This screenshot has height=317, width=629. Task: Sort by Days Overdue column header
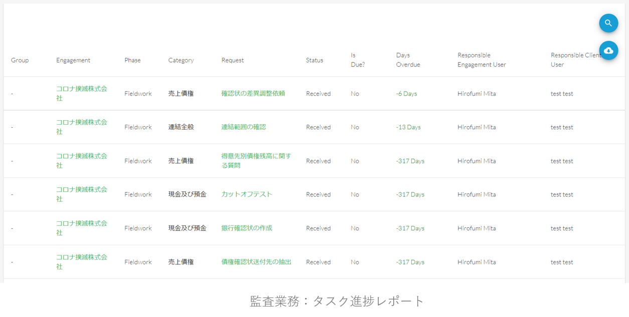click(x=408, y=60)
